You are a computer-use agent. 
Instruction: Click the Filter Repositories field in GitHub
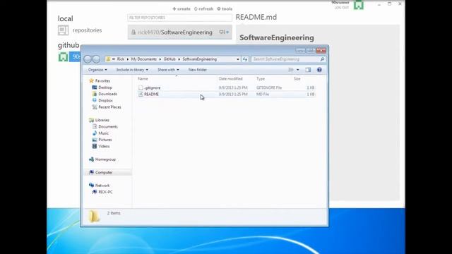click(x=179, y=18)
